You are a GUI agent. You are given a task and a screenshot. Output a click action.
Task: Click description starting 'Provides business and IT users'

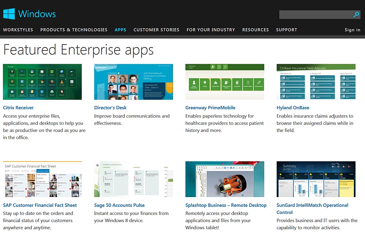click(317, 224)
